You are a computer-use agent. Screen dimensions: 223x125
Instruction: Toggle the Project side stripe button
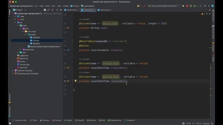(10, 13)
